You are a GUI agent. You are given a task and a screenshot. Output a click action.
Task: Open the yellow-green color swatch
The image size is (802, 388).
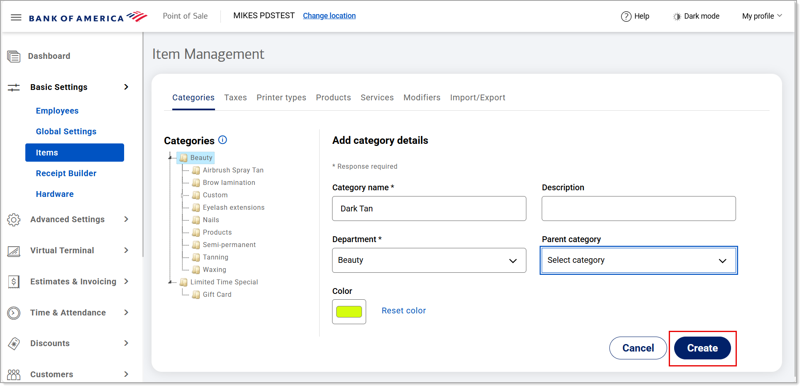[x=349, y=312]
